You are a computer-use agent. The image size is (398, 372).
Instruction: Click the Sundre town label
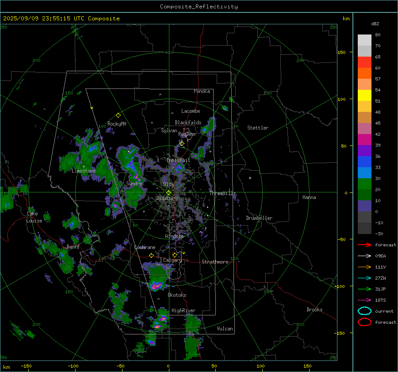click(134, 184)
